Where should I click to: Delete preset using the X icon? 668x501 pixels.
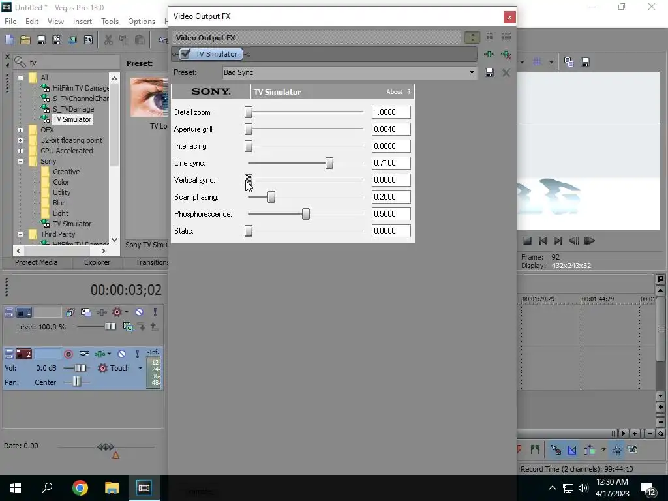506,73
